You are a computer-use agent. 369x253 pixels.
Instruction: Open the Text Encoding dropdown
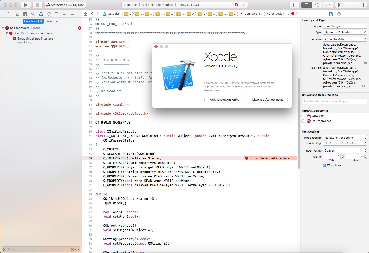[345, 138]
